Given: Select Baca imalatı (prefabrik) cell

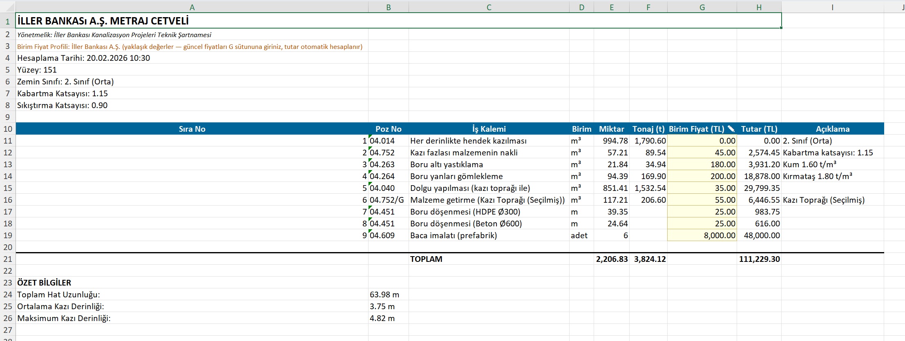Looking at the screenshot, I should coord(489,235).
